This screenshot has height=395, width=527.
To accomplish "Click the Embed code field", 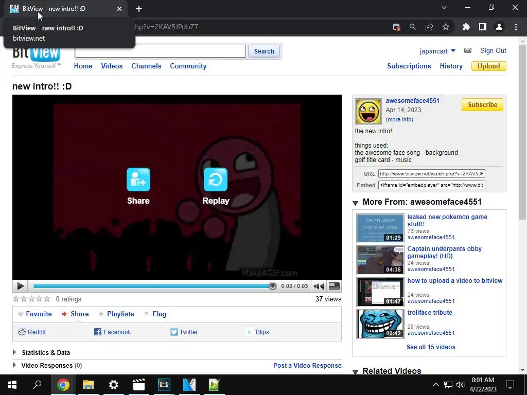I will pos(432,185).
